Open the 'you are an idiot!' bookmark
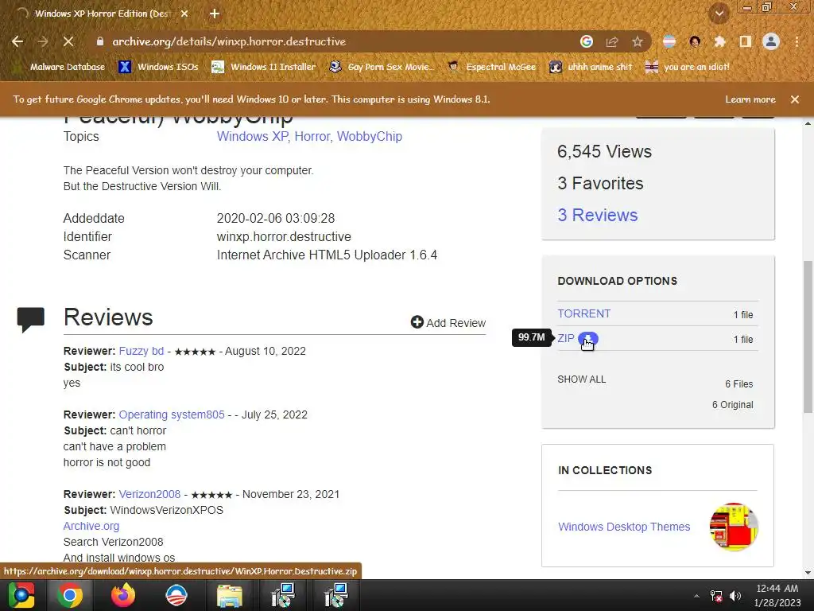814x611 pixels. (688, 67)
